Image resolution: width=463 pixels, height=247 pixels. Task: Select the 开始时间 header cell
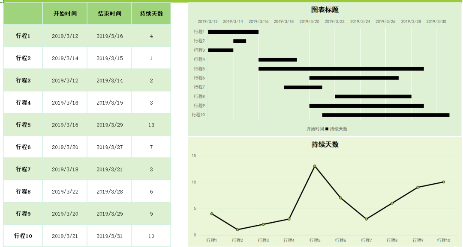[65, 13]
